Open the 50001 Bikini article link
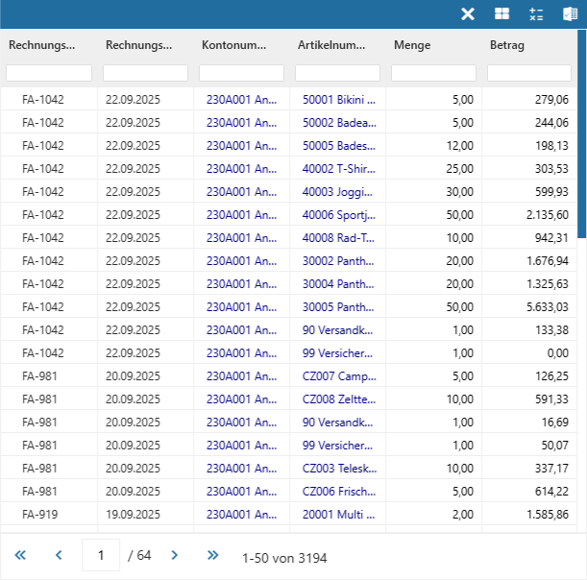Viewport: 587px width, 580px height. pyautogui.click(x=339, y=99)
